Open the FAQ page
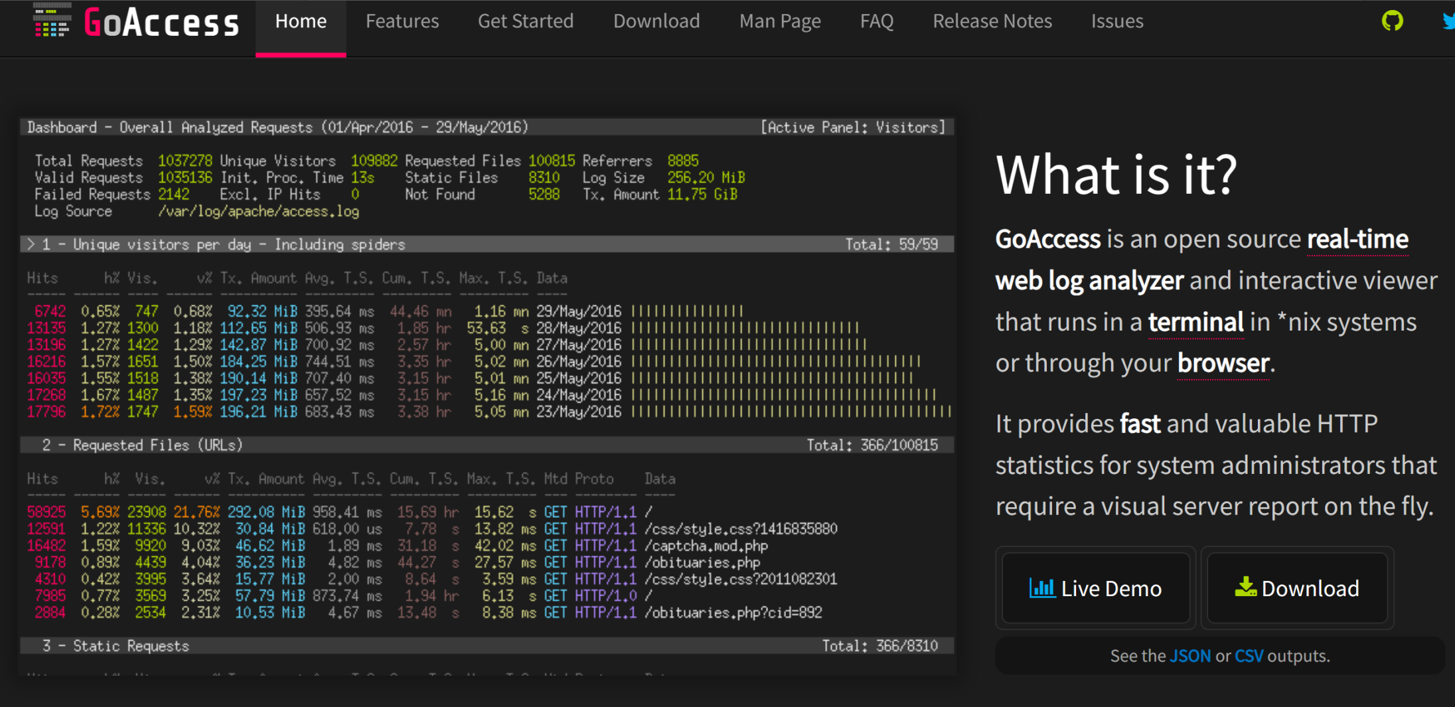The height and width of the screenshot is (707, 1455). [877, 21]
